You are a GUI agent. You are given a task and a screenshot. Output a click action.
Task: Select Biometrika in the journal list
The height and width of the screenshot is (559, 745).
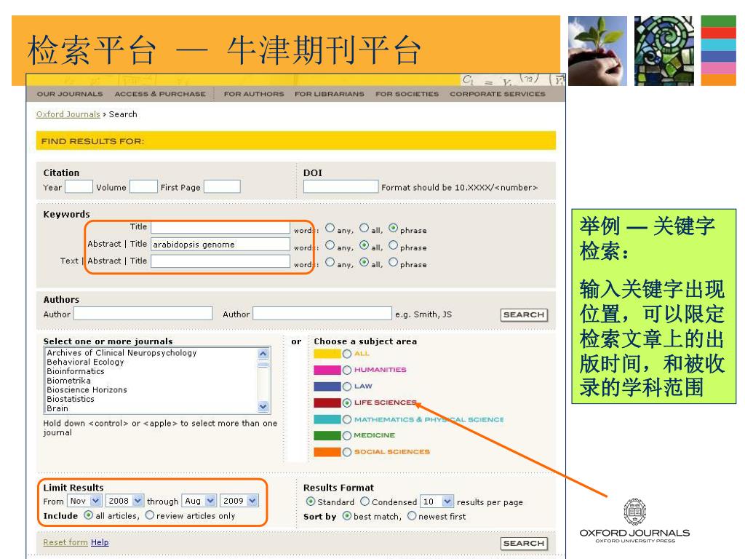68,380
